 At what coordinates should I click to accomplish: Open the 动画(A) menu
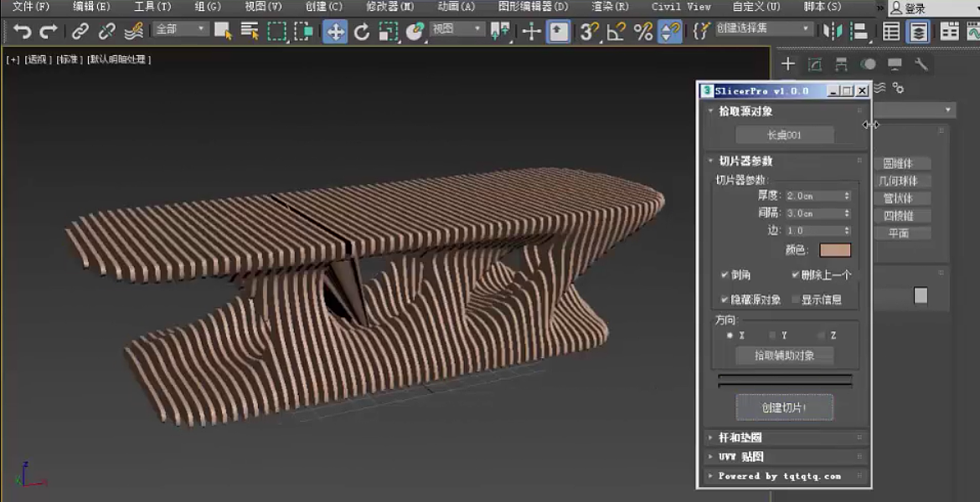pyautogui.click(x=456, y=7)
